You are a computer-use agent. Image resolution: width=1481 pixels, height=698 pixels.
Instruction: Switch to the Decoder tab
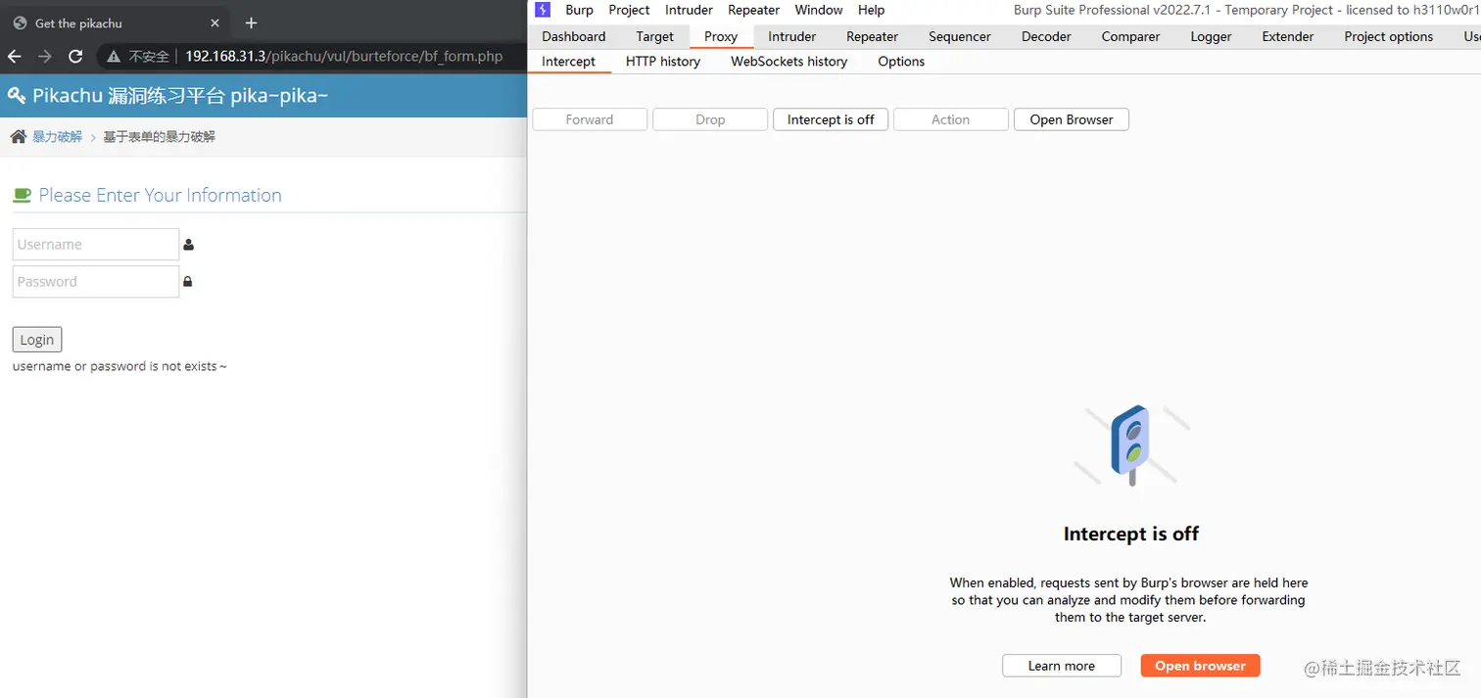pyautogui.click(x=1046, y=36)
